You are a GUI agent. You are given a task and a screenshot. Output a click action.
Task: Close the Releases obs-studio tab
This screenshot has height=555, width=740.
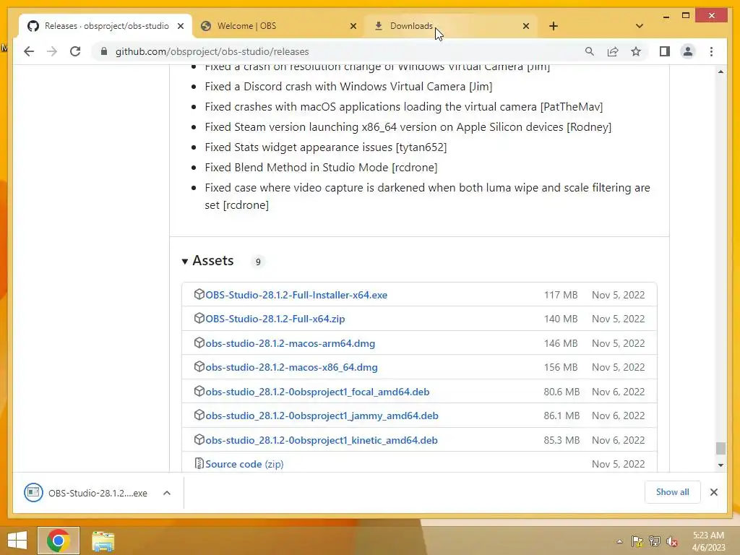tap(180, 26)
